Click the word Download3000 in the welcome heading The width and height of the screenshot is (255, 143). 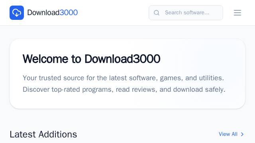pyautogui.click(x=122, y=59)
